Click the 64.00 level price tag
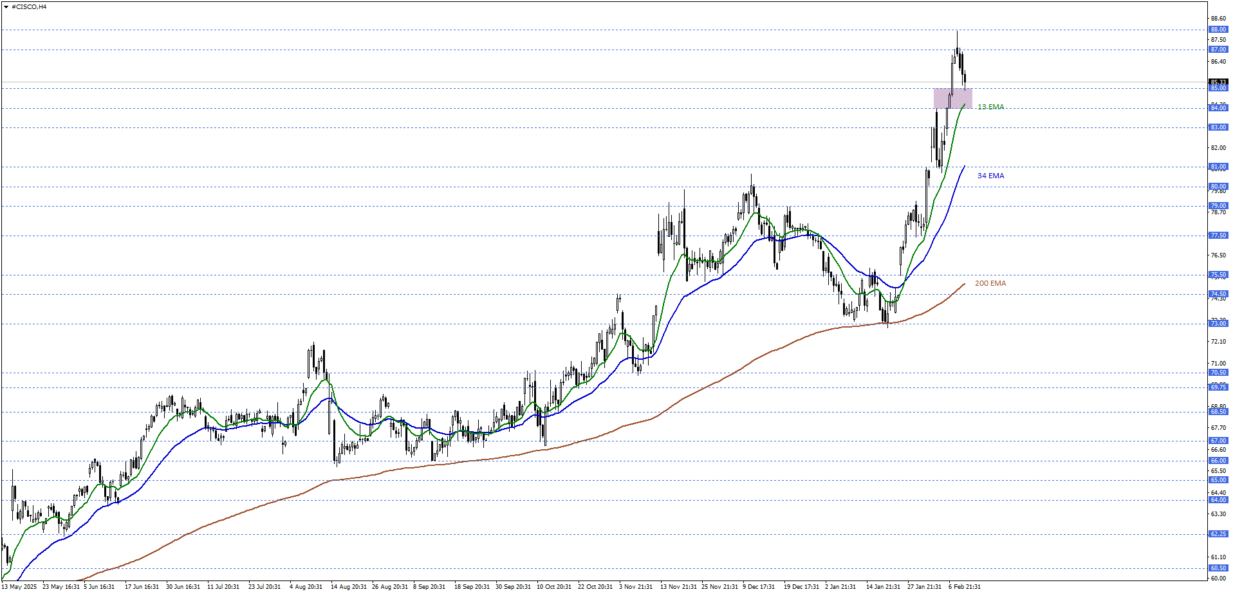 [1218, 500]
